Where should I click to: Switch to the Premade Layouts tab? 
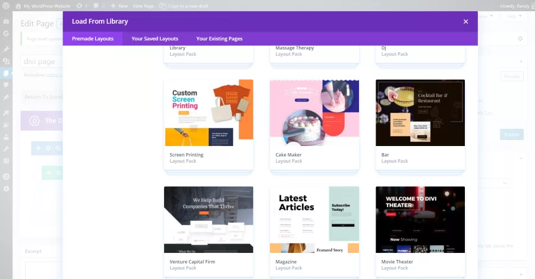pyautogui.click(x=93, y=39)
